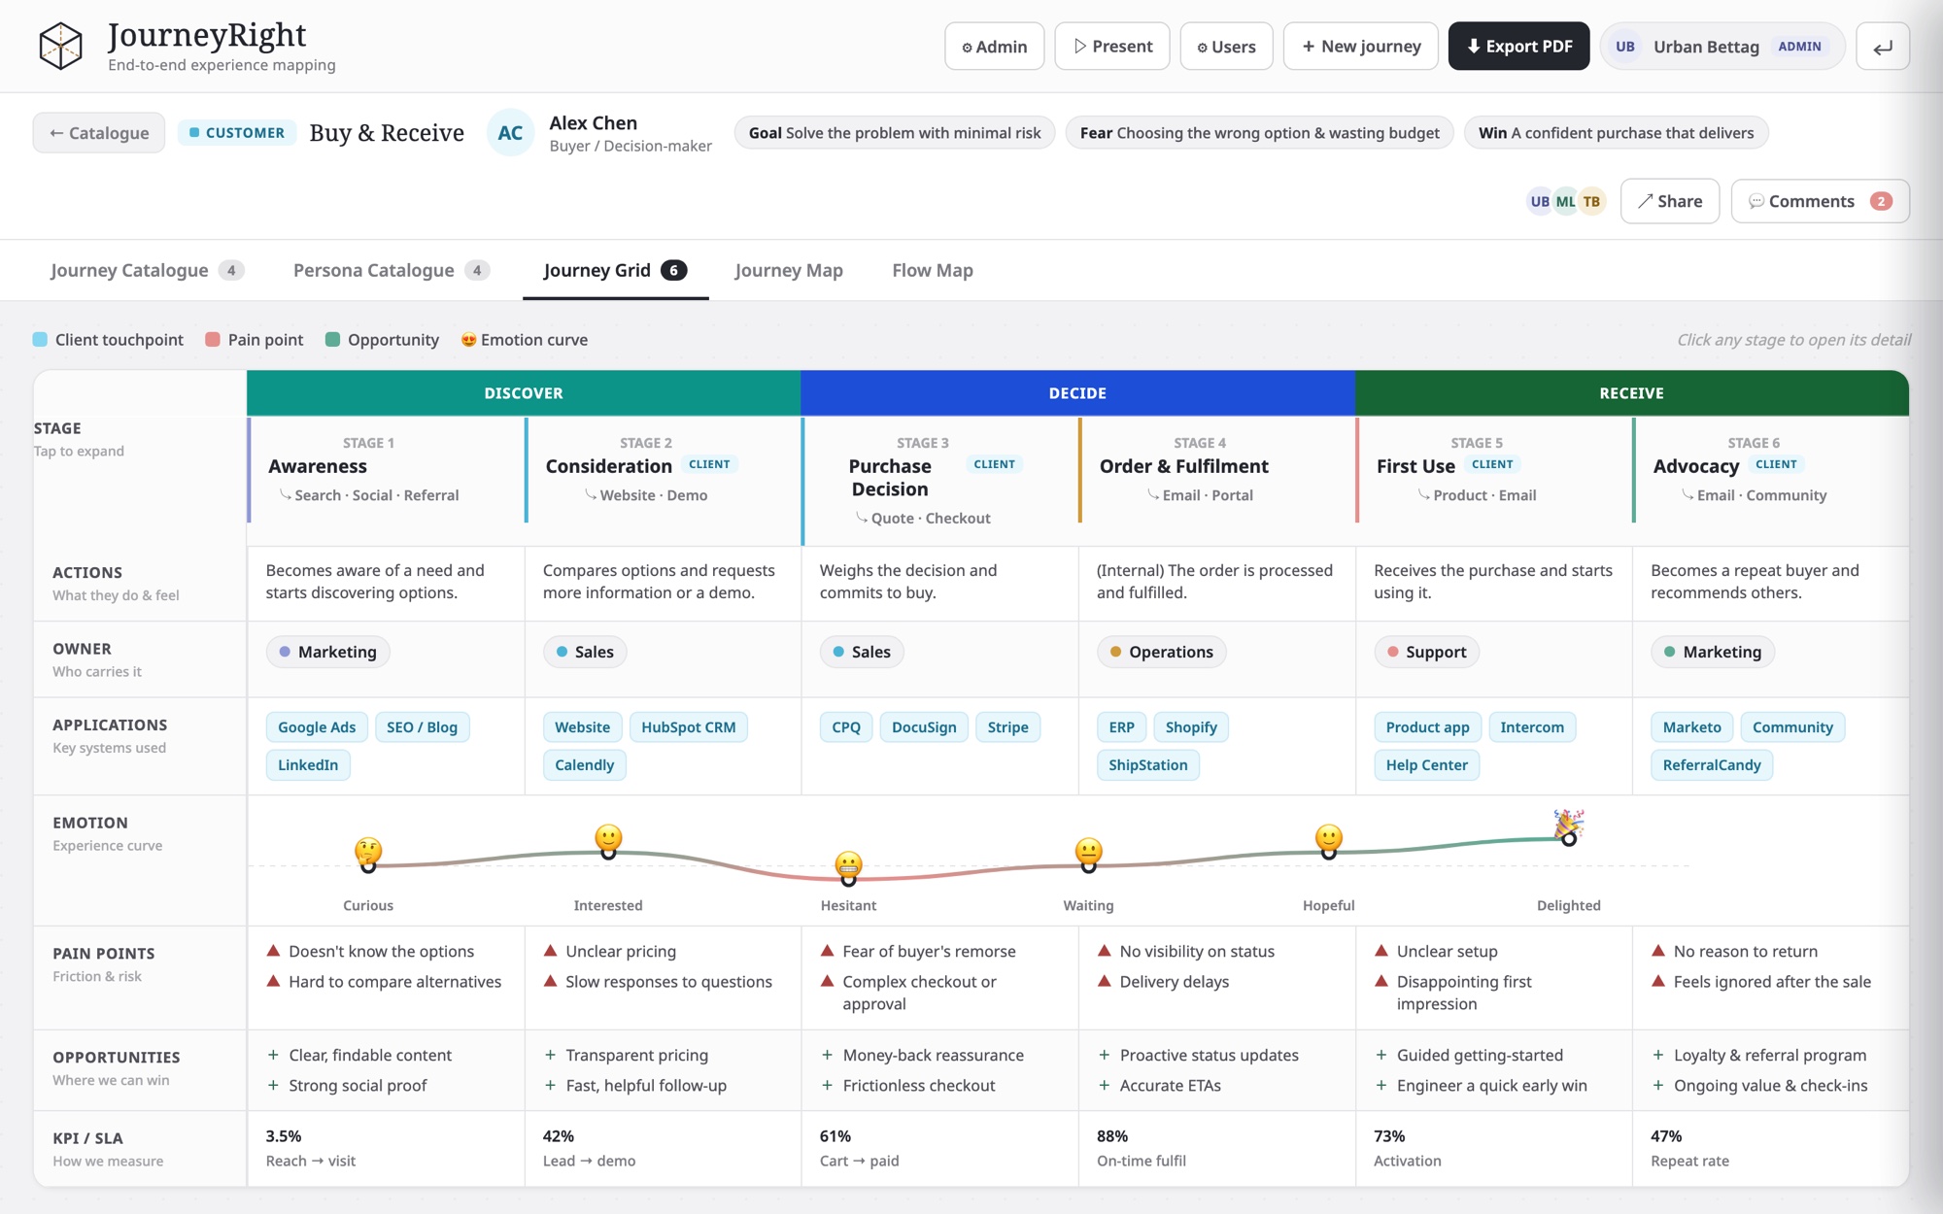Click the Client touchpoint legend swatch
This screenshot has height=1214, width=1943.
click(40, 339)
